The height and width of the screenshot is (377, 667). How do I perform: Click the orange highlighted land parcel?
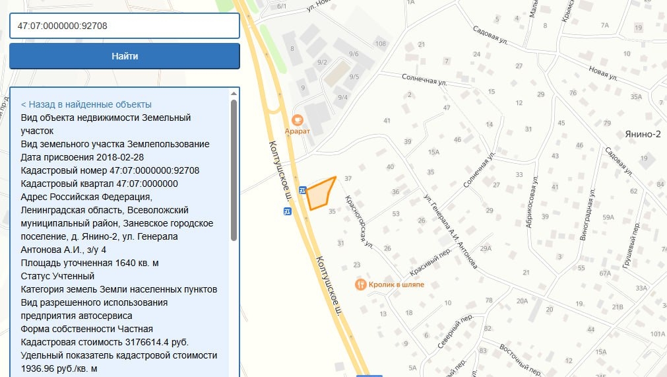[x=320, y=193]
